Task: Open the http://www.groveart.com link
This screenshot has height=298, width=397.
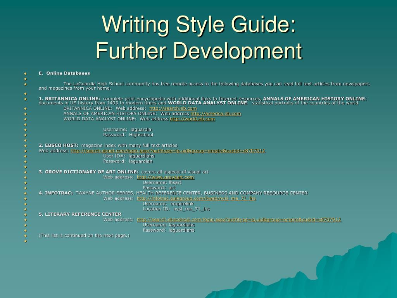Action: [x=165, y=177]
